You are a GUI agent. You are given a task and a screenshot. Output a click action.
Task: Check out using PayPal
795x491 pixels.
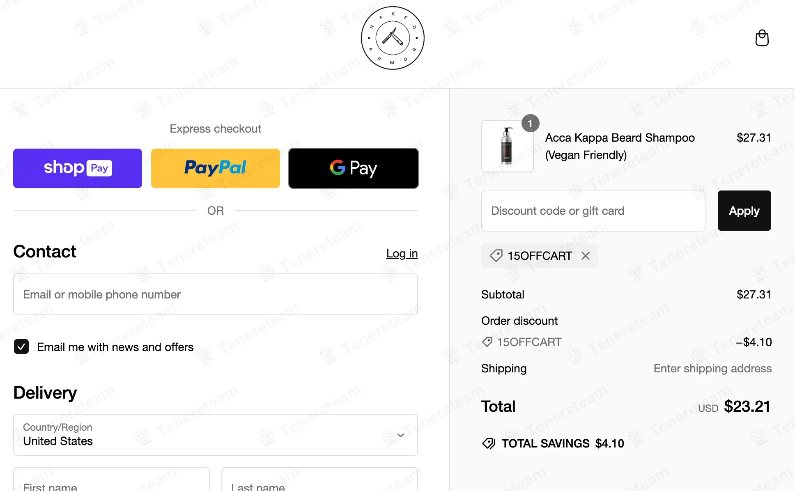pos(216,168)
